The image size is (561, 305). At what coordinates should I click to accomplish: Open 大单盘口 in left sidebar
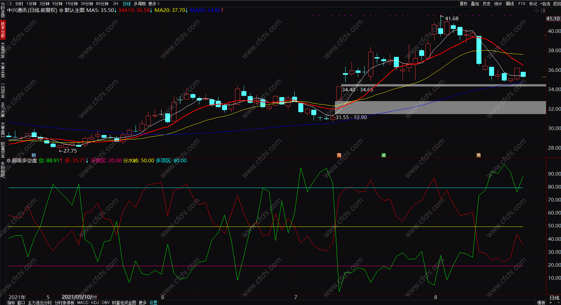tap(3, 130)
